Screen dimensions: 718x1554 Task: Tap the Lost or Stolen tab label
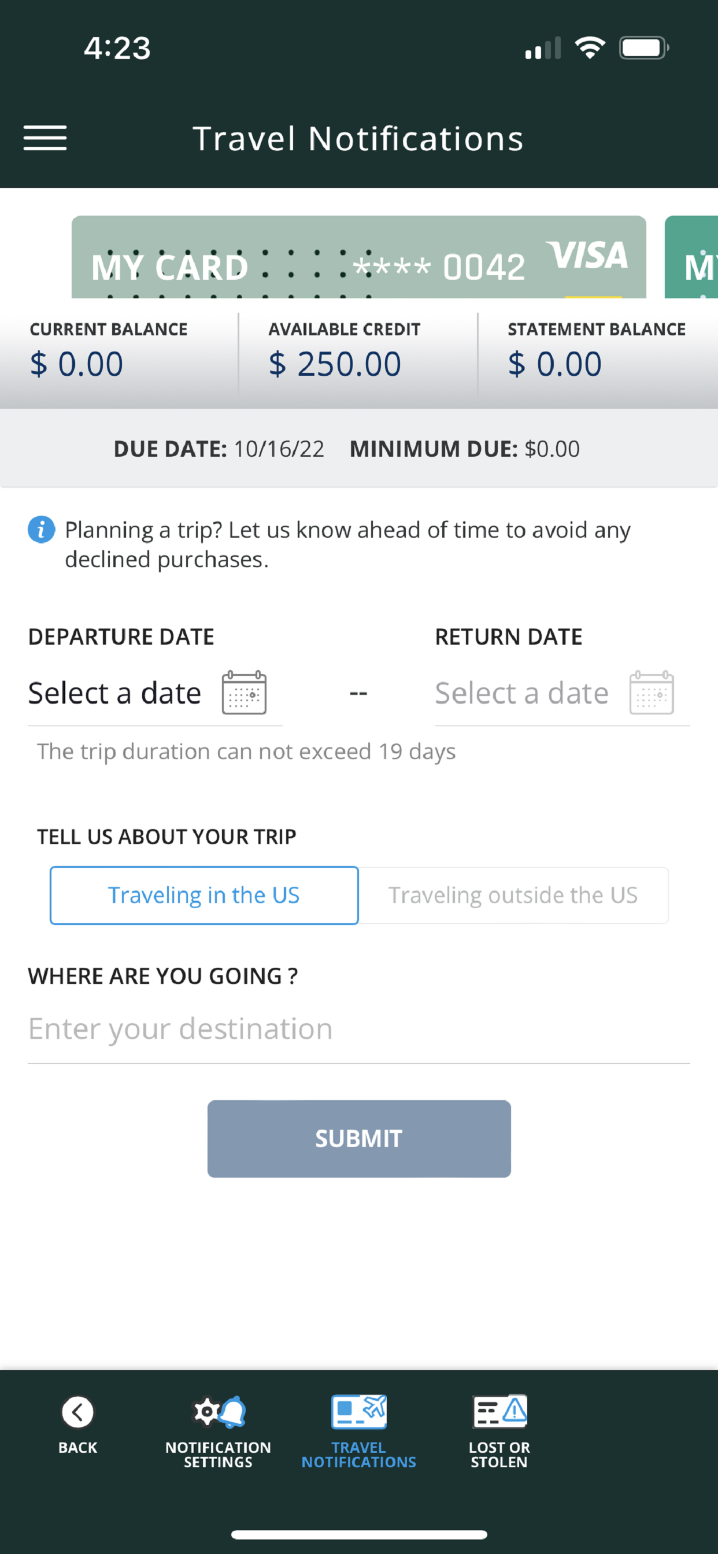(499, 1455)
